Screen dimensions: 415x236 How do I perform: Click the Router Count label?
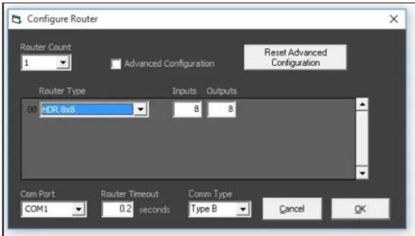(x=46, y=47)
